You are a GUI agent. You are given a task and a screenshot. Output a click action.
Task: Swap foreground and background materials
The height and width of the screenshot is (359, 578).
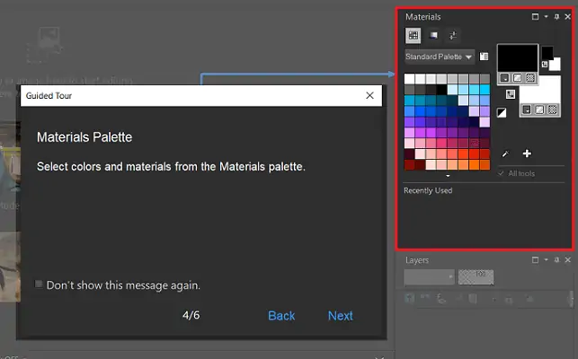(510, 93)
